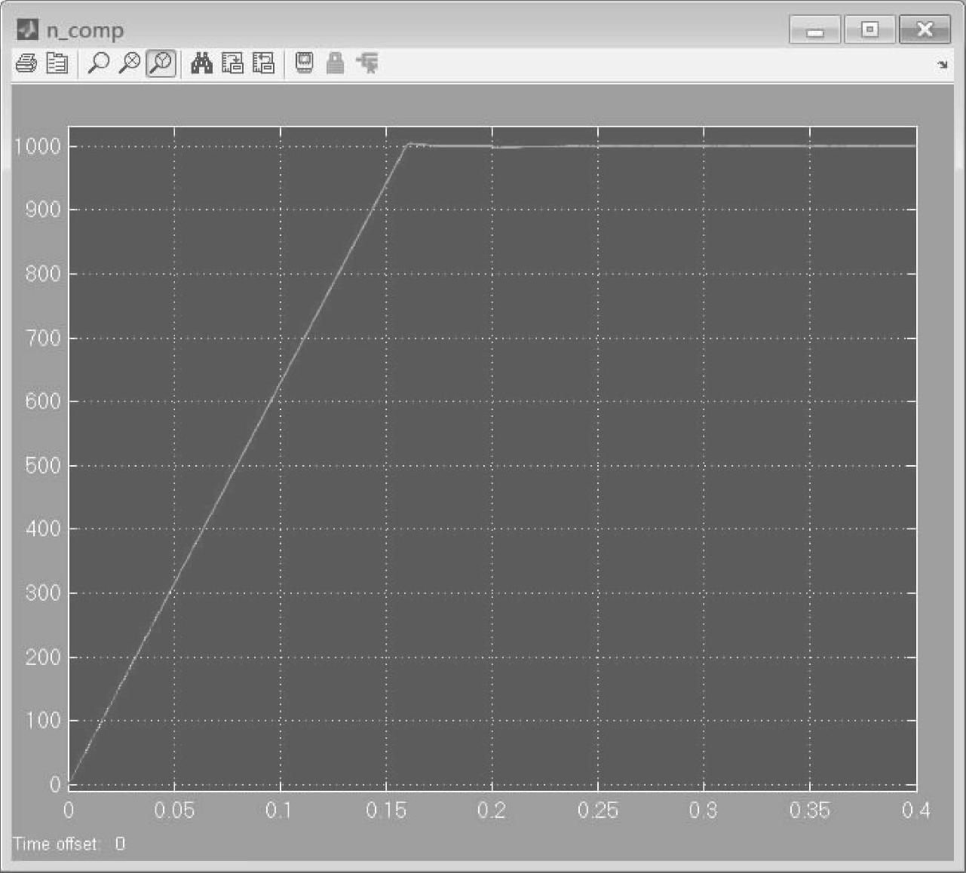The image size is (966, 873).
Task: Toggle the Zoom Y-axis tool
Action: click(x=161, y=64)
